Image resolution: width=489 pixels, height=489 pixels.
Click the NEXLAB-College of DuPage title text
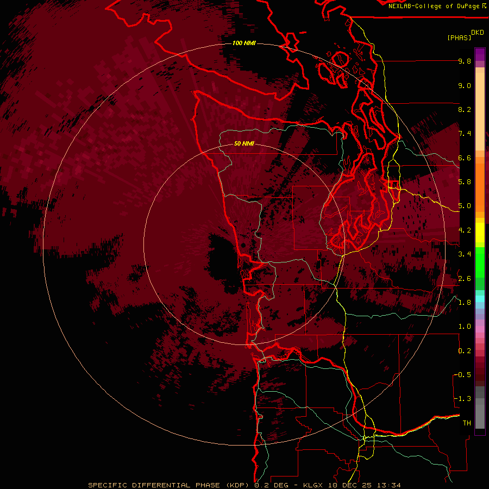434,6
